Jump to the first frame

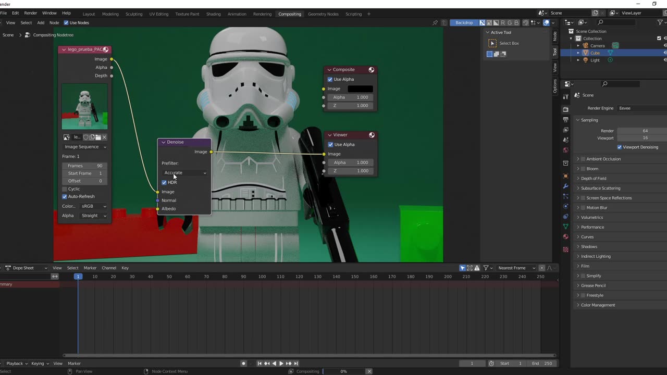tap(260, 364)
